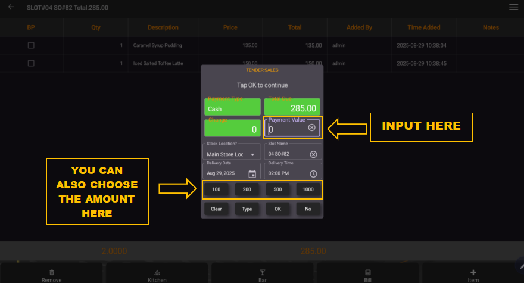Open the Delivery Time clock icon
Viewport: 524px width, 283px height.
[x=313, y=174]
